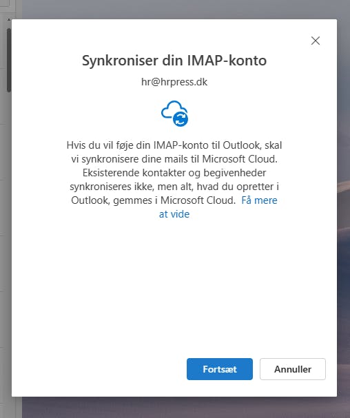The width and height of the screenshot is (350, 418).
Task: Click the word "Outlook," in the last paragraph line
Action: (x=90, y=200)
